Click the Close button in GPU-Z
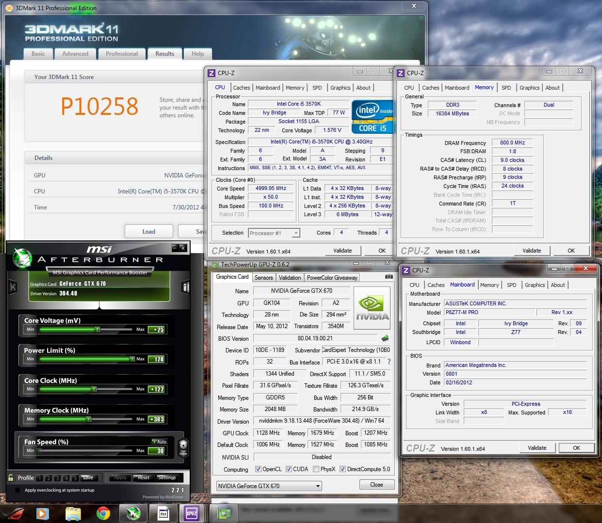Viewport: 602px width, 523px height. coord(376,485)
